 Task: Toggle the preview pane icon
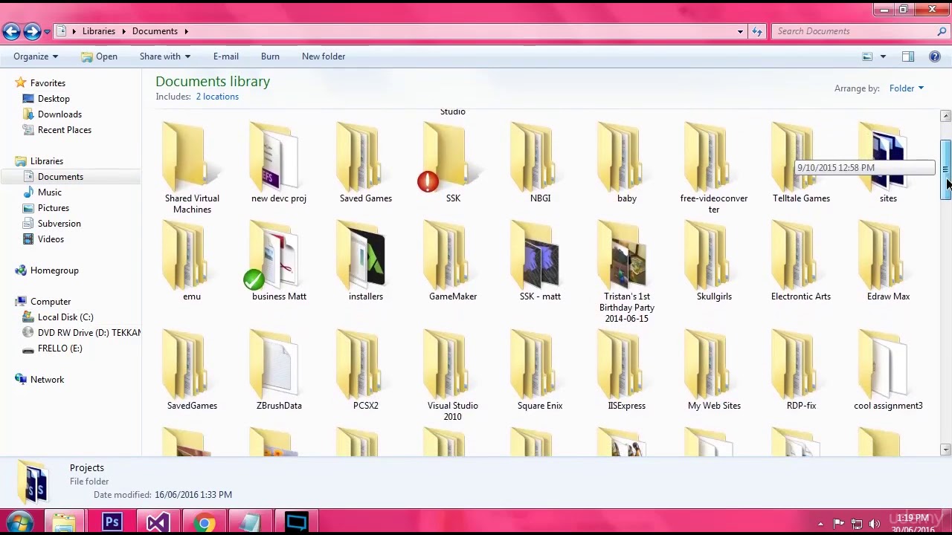click(x=908, y=56)
